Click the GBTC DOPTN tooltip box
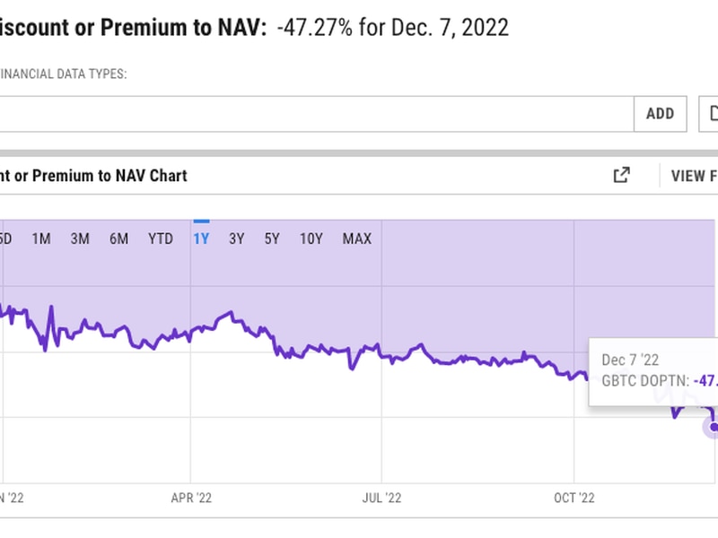 pyautogui.click(x=653, y=370)
